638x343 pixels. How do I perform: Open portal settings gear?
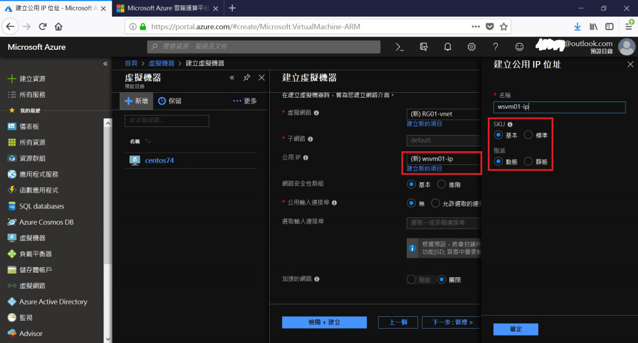tap(472, 47)
